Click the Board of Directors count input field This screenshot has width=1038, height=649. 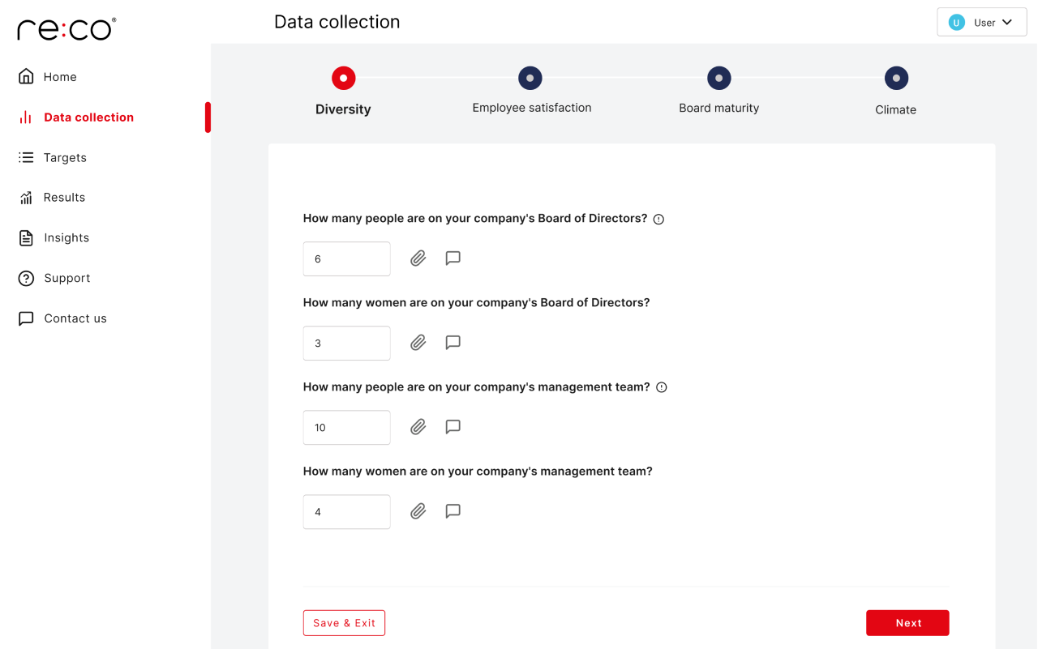(346, 259)
